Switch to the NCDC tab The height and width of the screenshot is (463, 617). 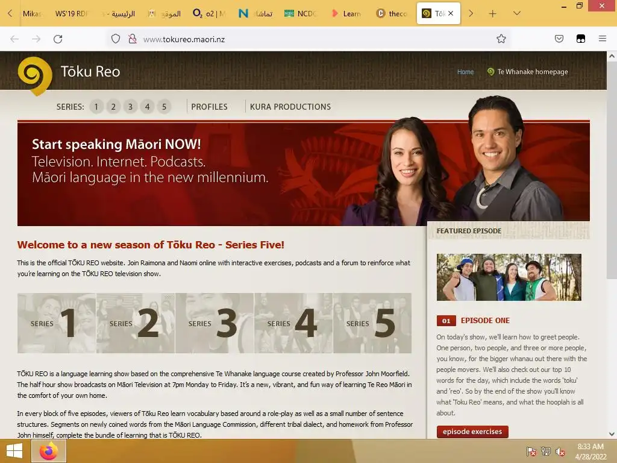[x=300, y=14]
